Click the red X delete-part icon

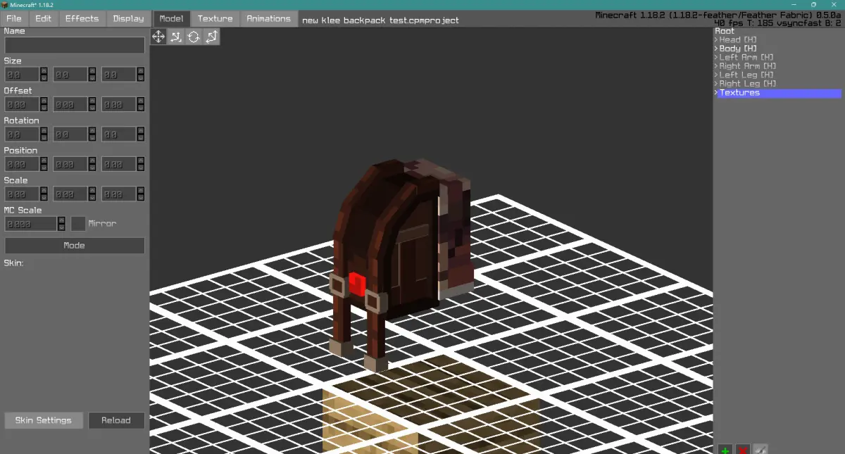click(742, 450)
